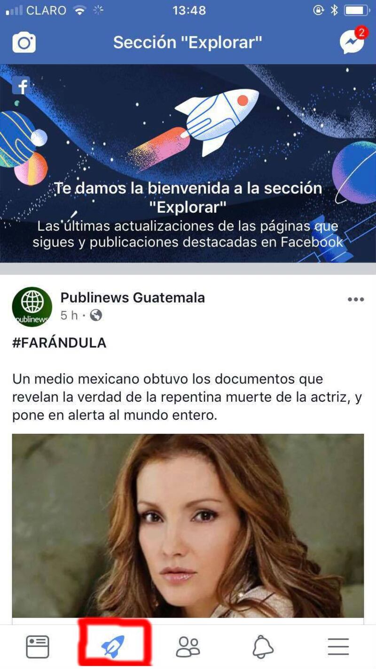This screenshot has width=376, height=669.
Task: Tap the Facebook logo on banner
Action: click(x=21, y=86)
